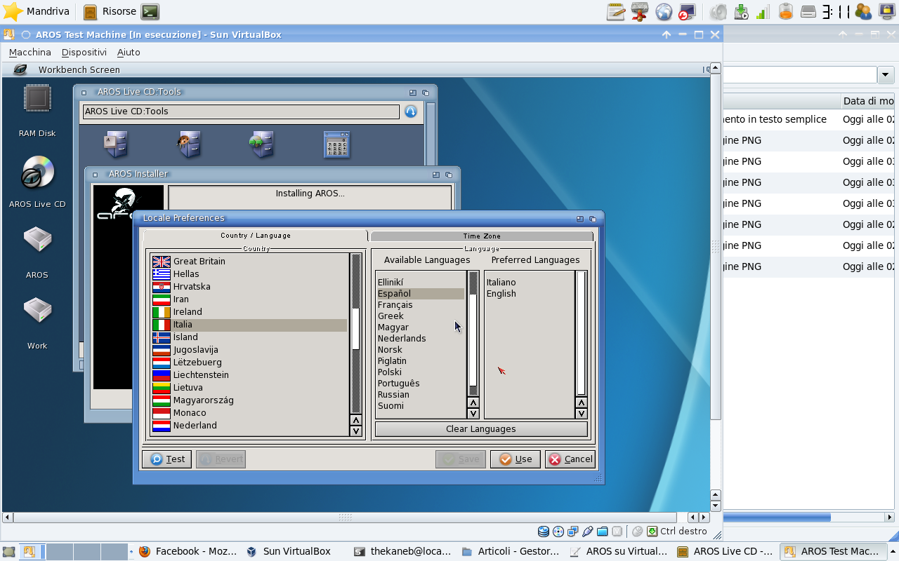
Task: Click the notepad icon in top panel
Action: [616, 11]
